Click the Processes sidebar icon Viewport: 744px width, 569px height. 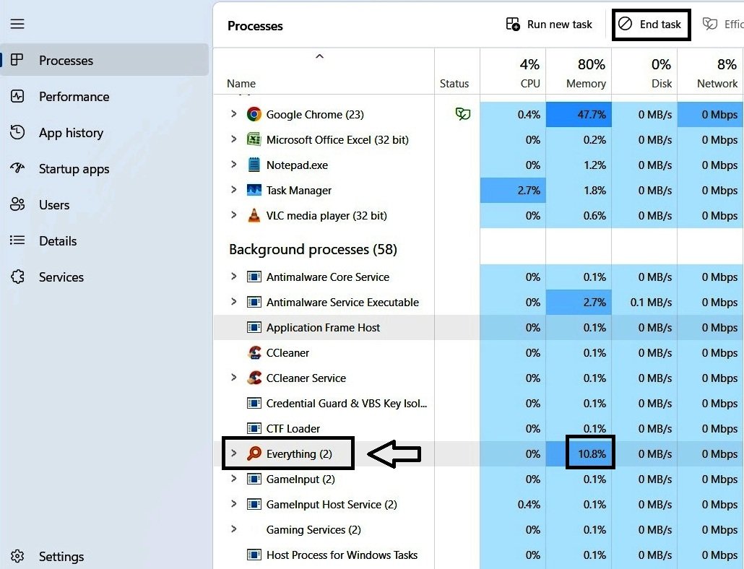(x=17, y=60)
